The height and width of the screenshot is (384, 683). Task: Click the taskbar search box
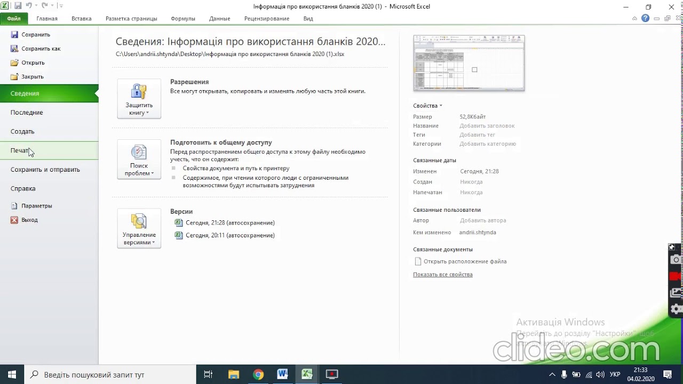(x=110, y=374)
